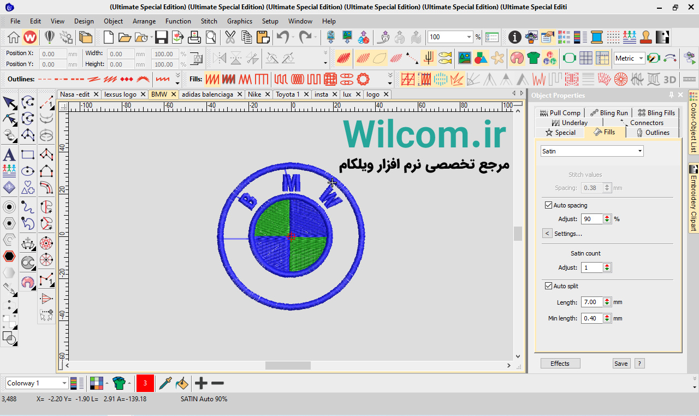699x416 pixels.
Task: Click the Auto spacing Adjust value field
Action: 591,219
